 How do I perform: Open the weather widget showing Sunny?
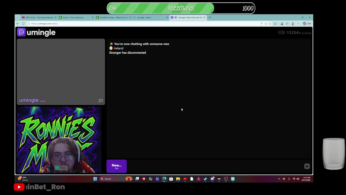23,179
